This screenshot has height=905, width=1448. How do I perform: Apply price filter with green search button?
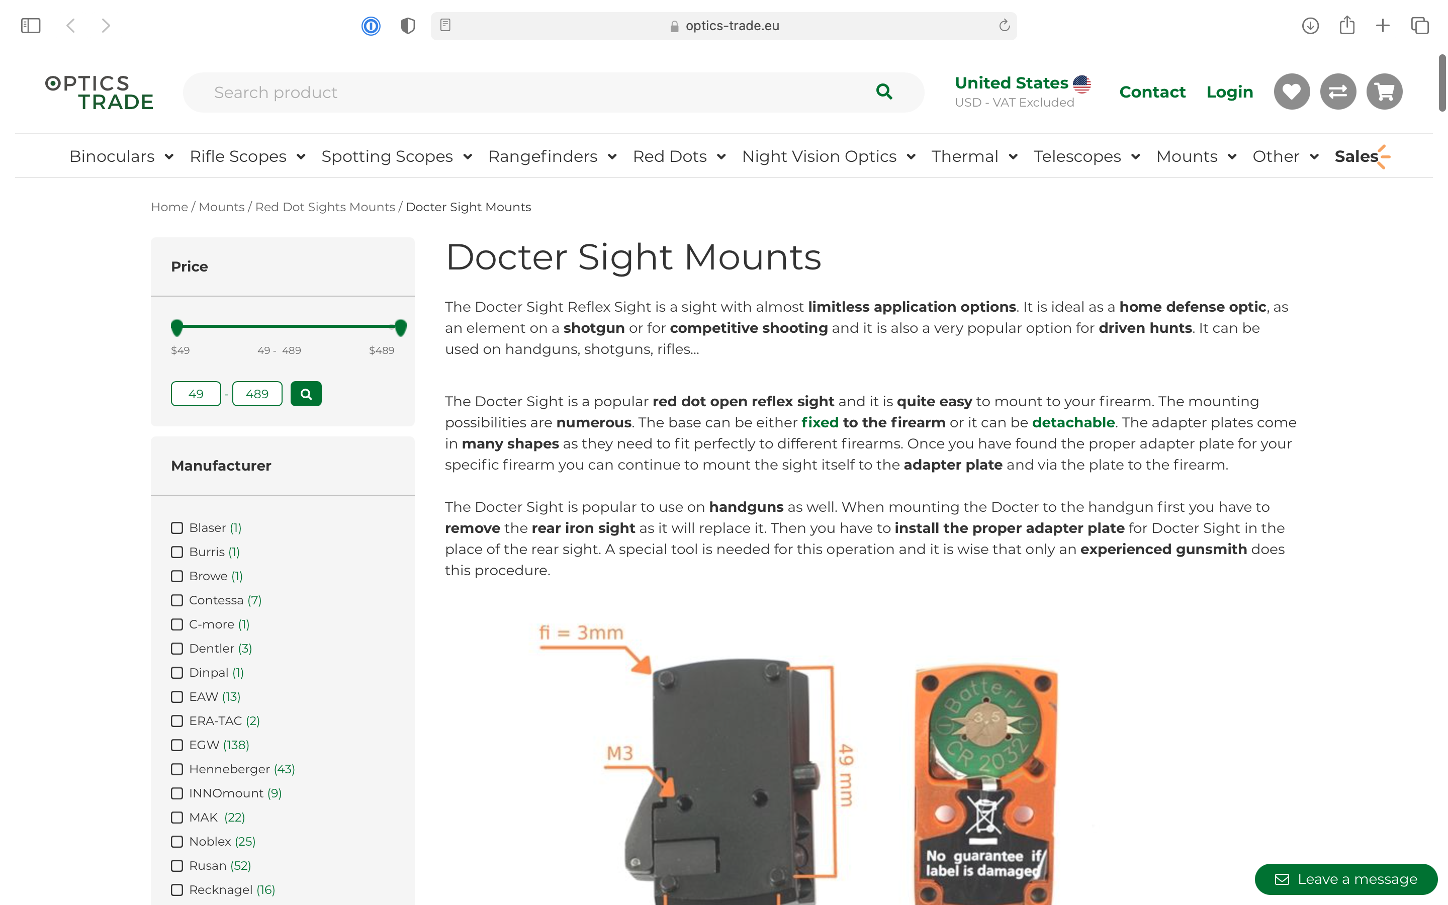coord(306,394)
